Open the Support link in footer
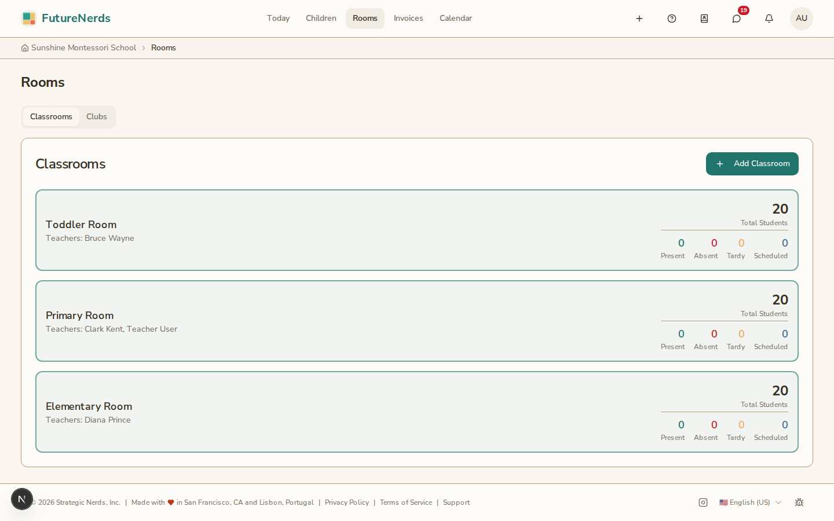Viewport: 834px width, 521px height. click(456, 502)
